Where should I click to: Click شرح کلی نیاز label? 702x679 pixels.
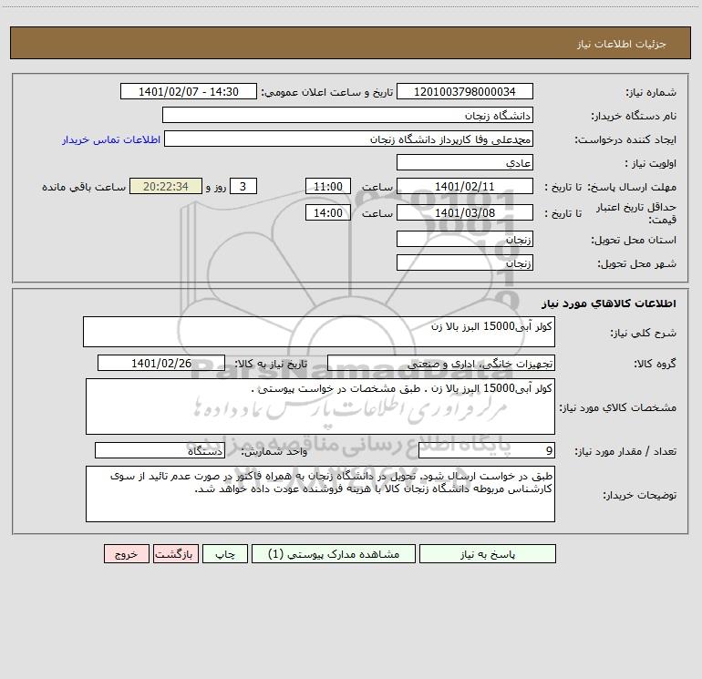click(x=644, y=333)
